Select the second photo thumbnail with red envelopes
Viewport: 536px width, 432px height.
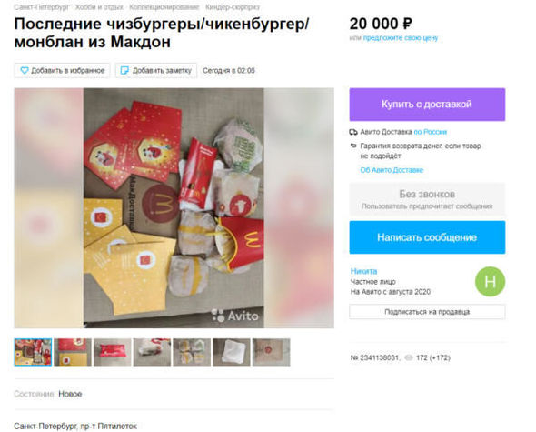point(73,352)
